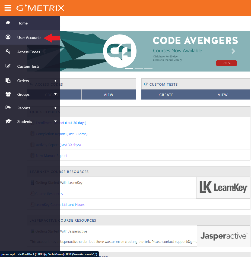Click the Custom Tests pencil icon in sidebar
This screenshot has height=257, width=251.
[x=8, y=66]
